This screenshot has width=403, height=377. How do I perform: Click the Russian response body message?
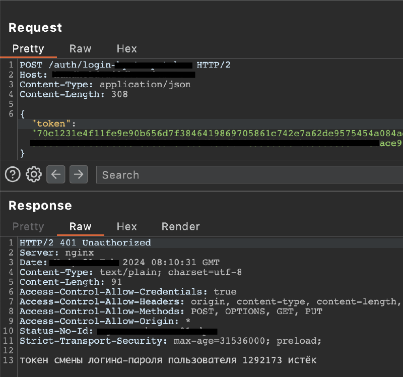pos(168,360)
